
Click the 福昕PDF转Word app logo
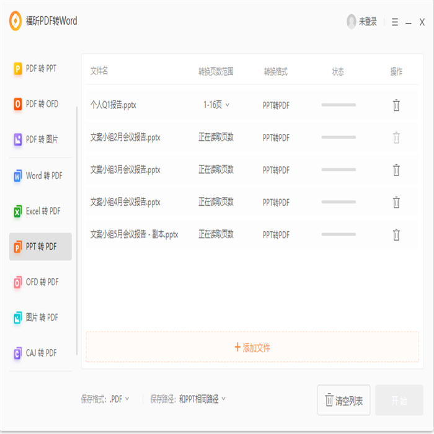pos(15,21)
